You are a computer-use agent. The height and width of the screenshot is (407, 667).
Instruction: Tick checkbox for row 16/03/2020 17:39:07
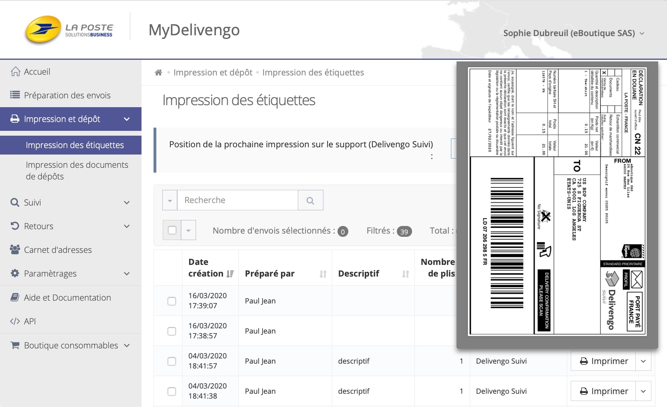[x=172, y=301]
